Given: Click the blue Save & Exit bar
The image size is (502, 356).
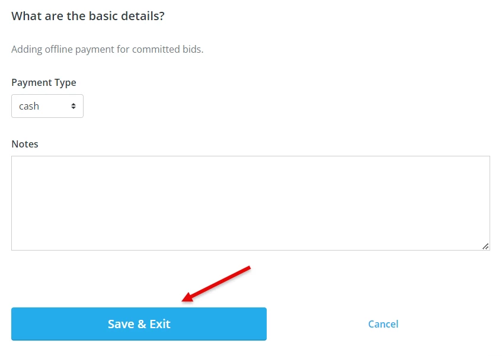Looking at the screenshot, I should tap(139, 324).
